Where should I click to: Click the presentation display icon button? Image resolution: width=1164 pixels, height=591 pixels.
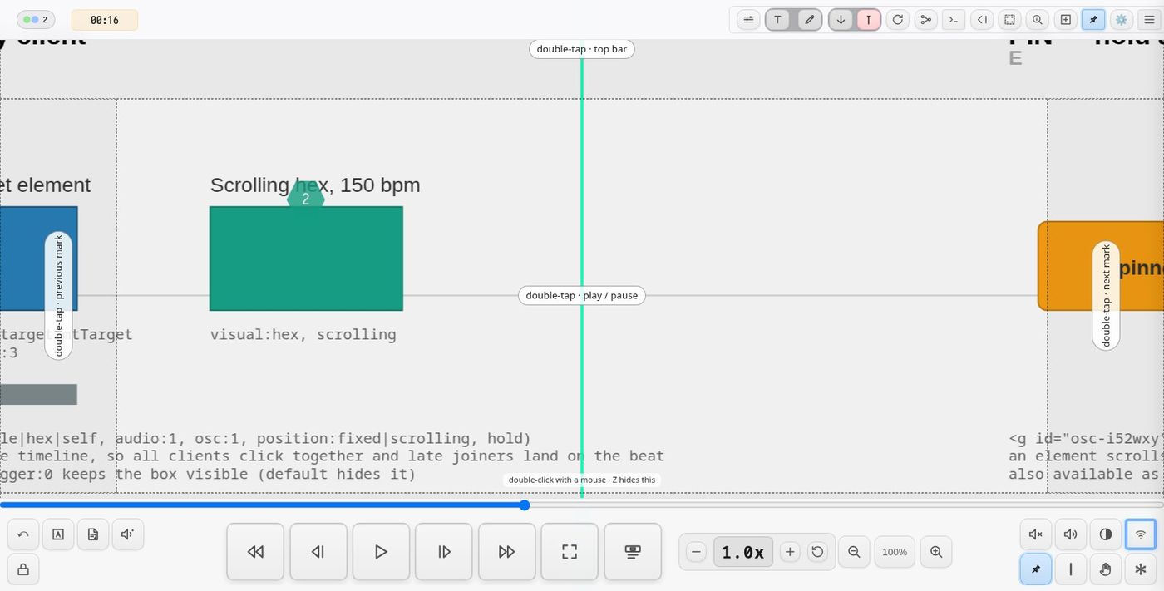pos(633,552)
